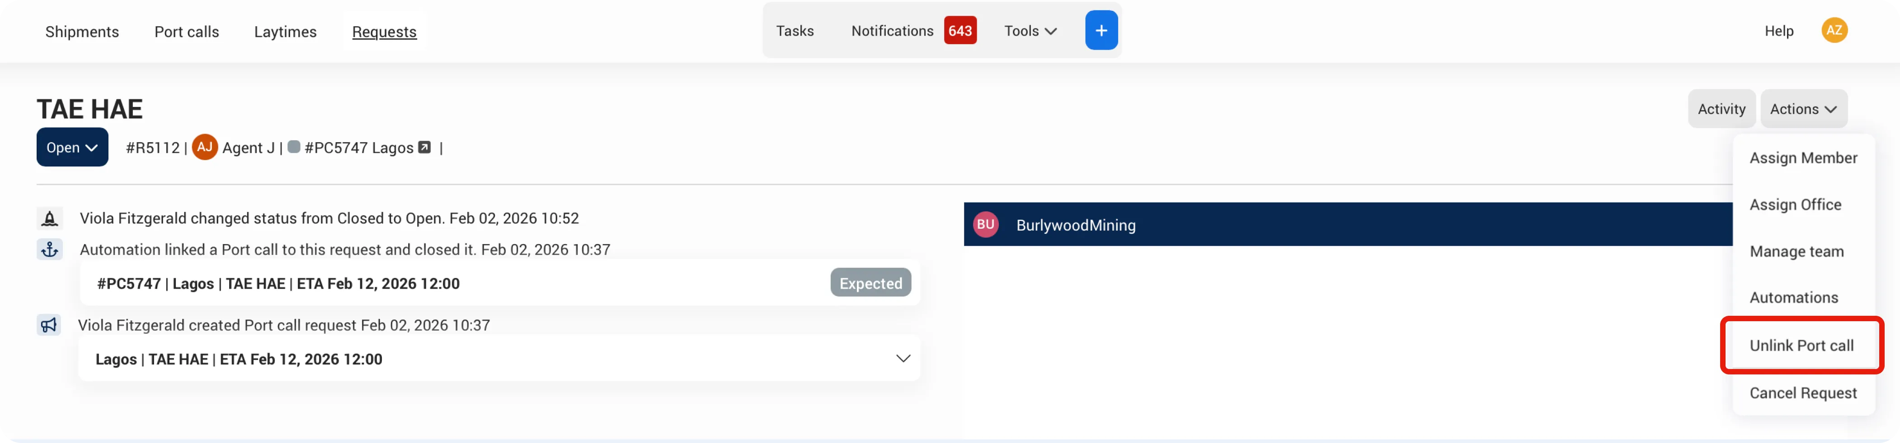View Notifications
1900x443 pixels.
[x=892, y=31]
